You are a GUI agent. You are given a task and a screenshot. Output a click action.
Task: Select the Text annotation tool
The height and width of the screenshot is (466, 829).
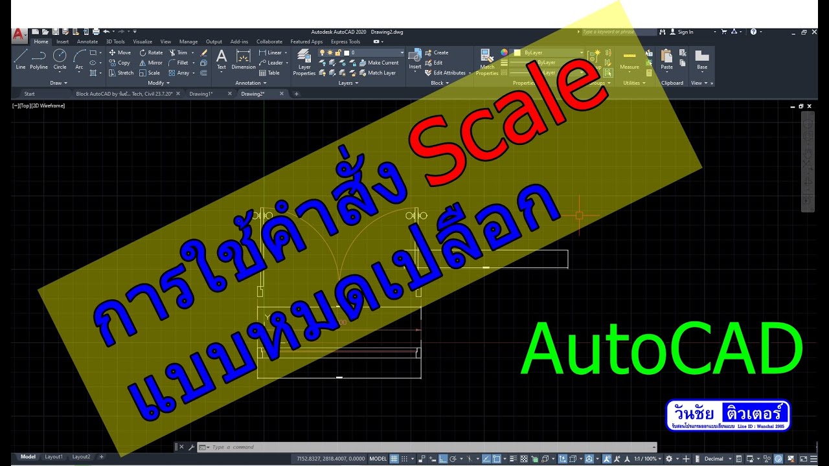(221, 59)
